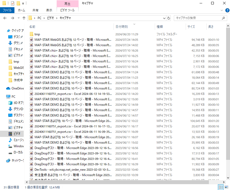Open pinned デスクトップ under Quick access
Screen dimensions: 230x190
tap(16, 37)
